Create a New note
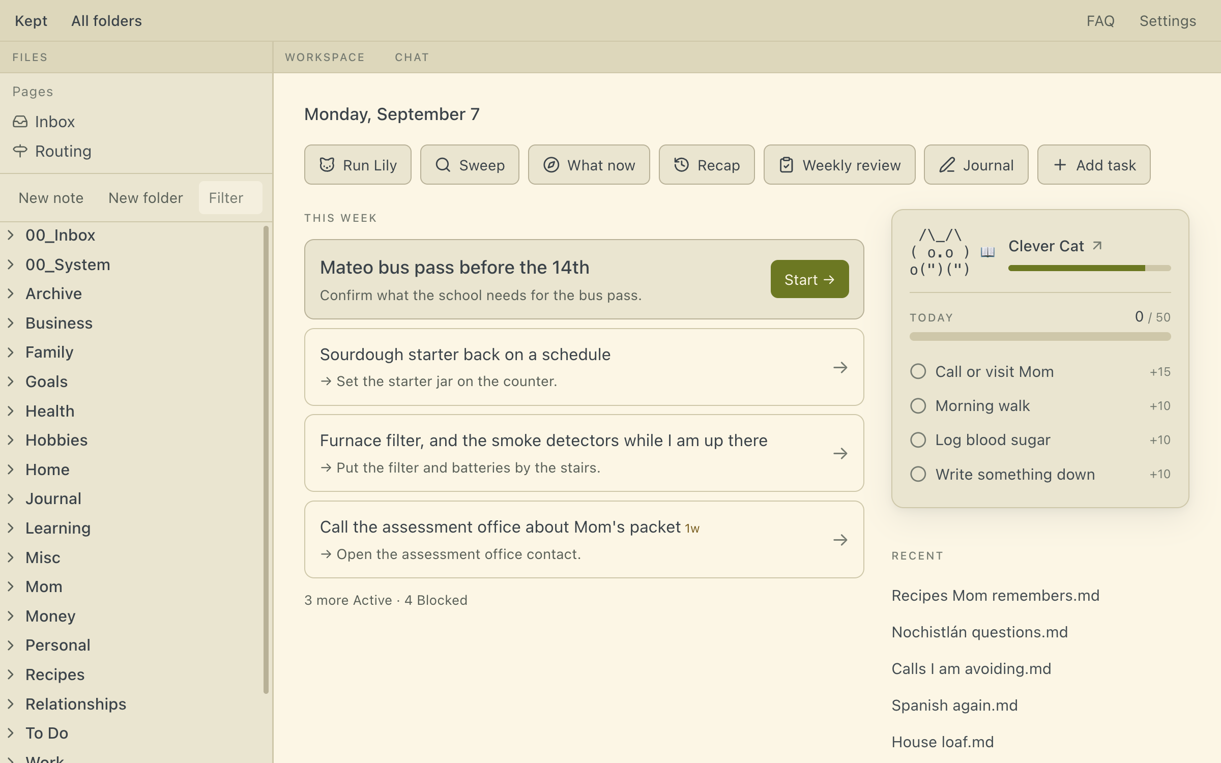 51,198
